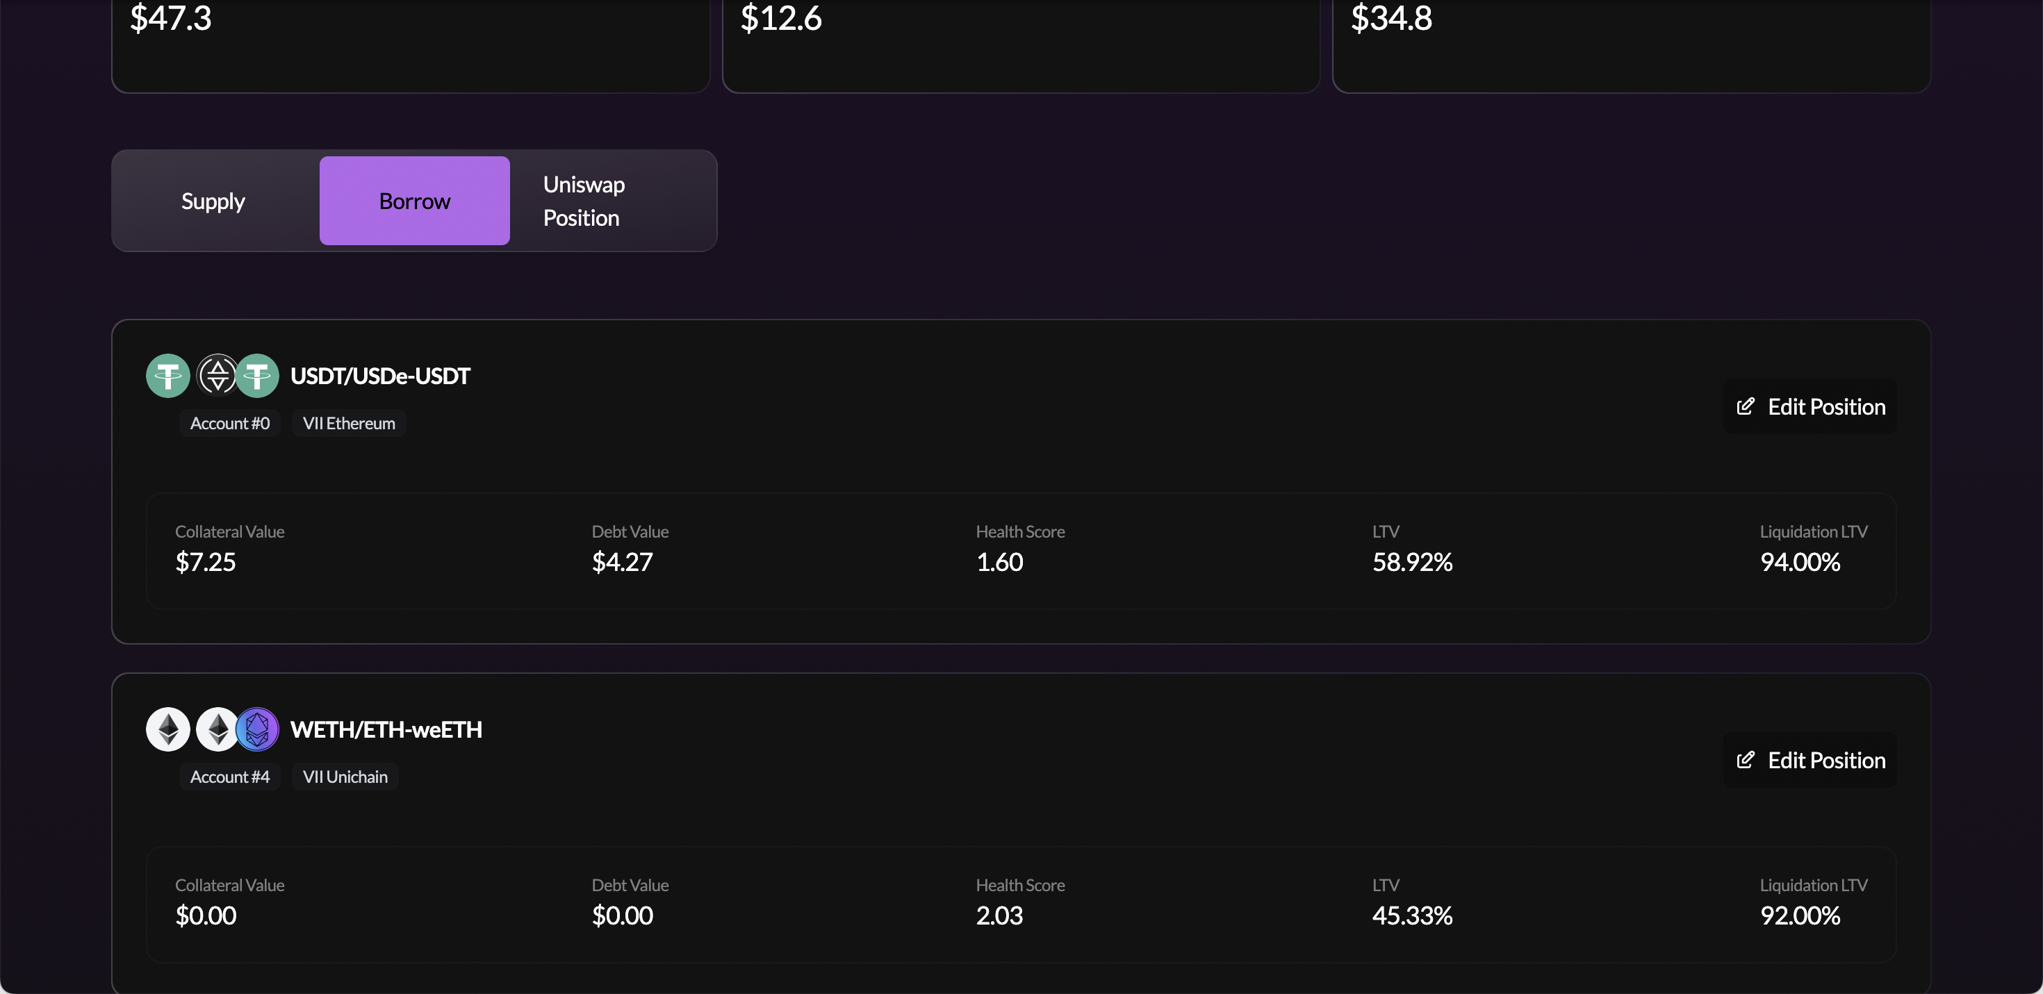Click the USDT token icon on the first position
Image resolution: width=2043 pixels, height=994 pixels.
167,375
